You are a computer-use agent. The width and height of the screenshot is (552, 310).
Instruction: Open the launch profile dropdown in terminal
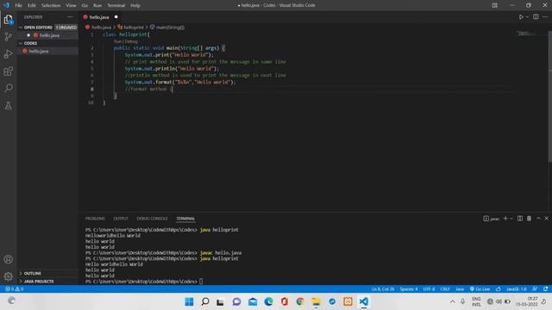(x=511, y=218)
